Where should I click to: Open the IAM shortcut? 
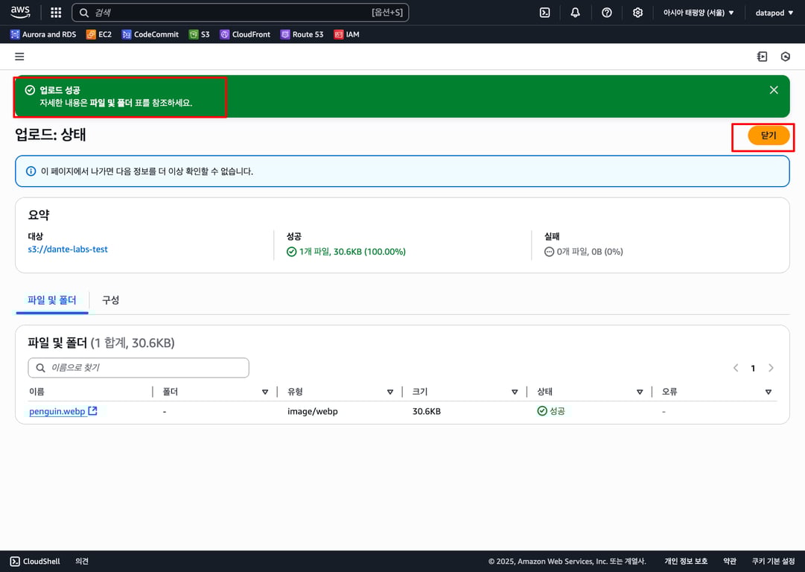[x=346, y=34]
